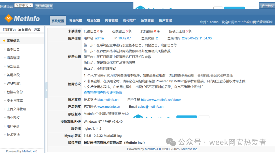Click the 在线留言 0 条 entry

(122, 31)
